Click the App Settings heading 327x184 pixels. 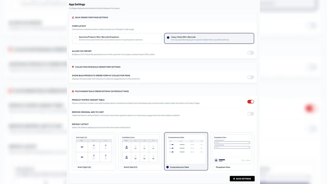pyautogui.click(x=77, y=4)
